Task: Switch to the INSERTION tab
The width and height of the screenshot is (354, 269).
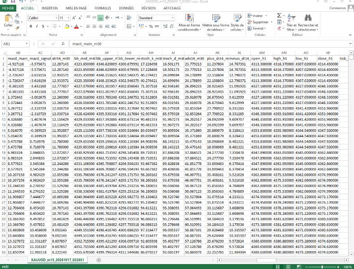Action: click(x=50, y=8)
